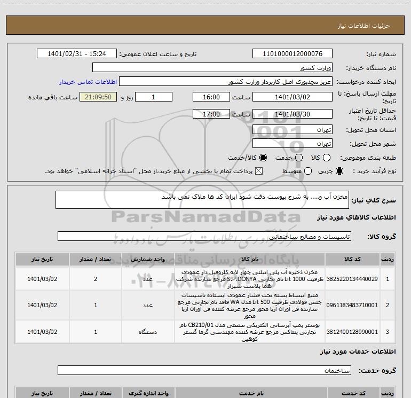
Task: Select the کالا/خدمت radio button
Action: 263,158
